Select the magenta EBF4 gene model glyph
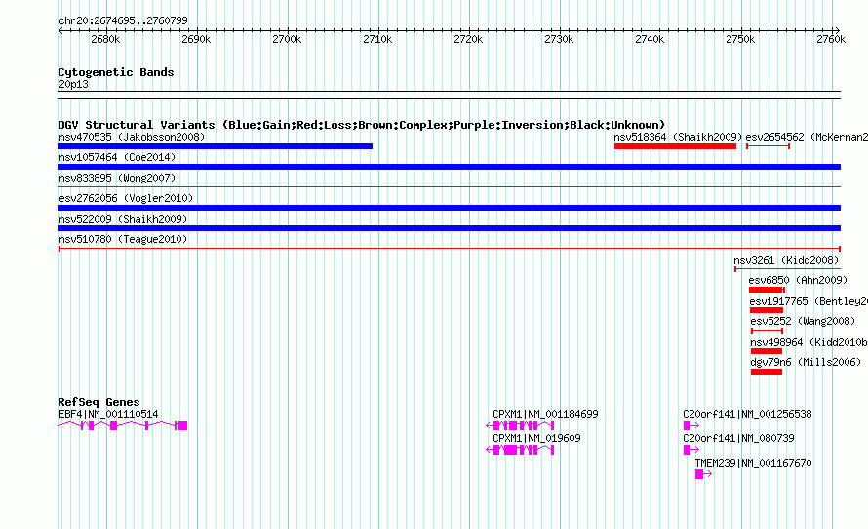 [122, 426]
